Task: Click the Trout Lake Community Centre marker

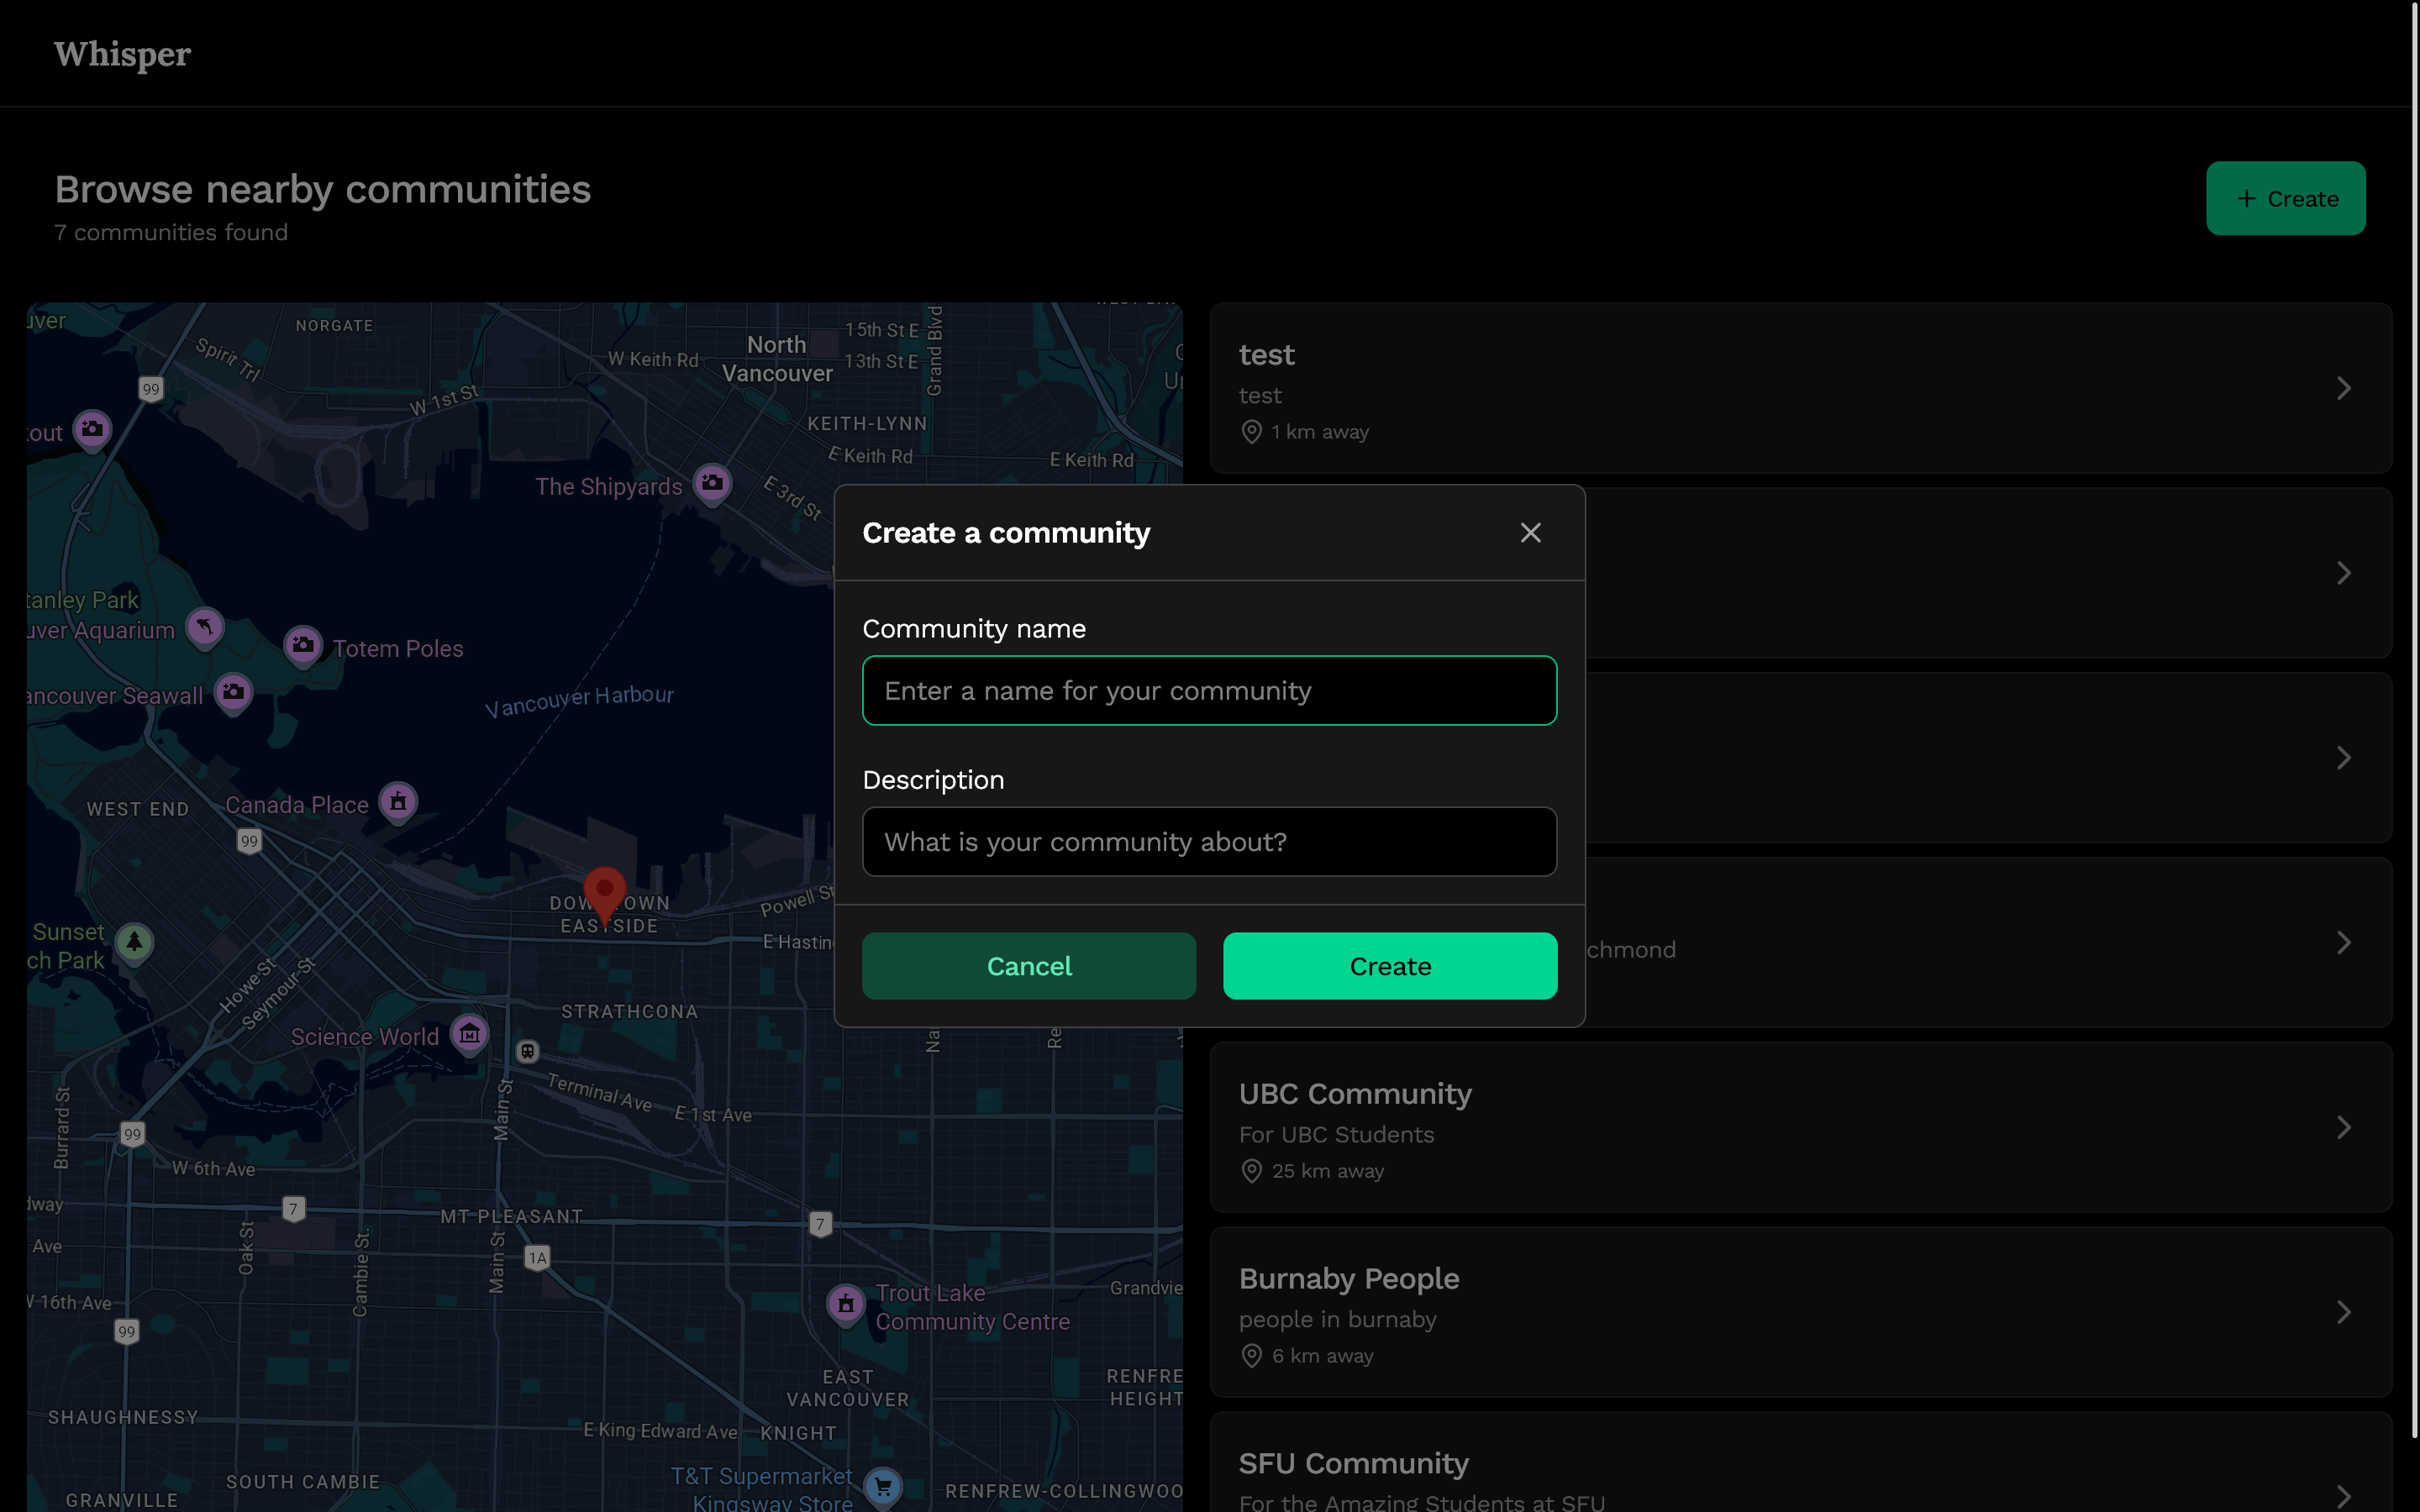Action: (846, 1304)
